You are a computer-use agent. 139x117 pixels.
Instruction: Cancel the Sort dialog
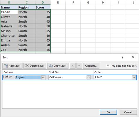(x=128, y=112)
